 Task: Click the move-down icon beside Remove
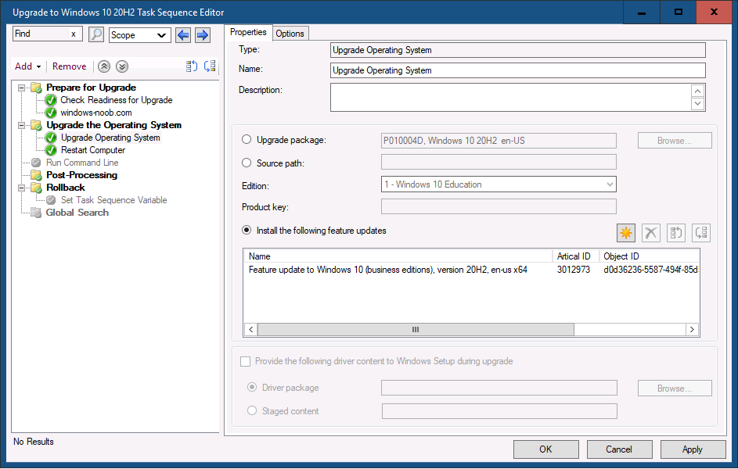pos(210,66)
